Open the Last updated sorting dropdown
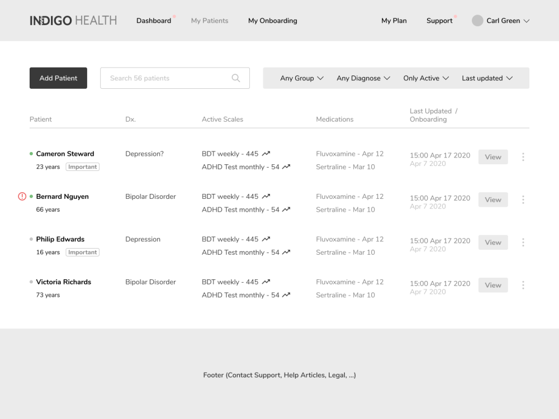 tap(486, 78)
